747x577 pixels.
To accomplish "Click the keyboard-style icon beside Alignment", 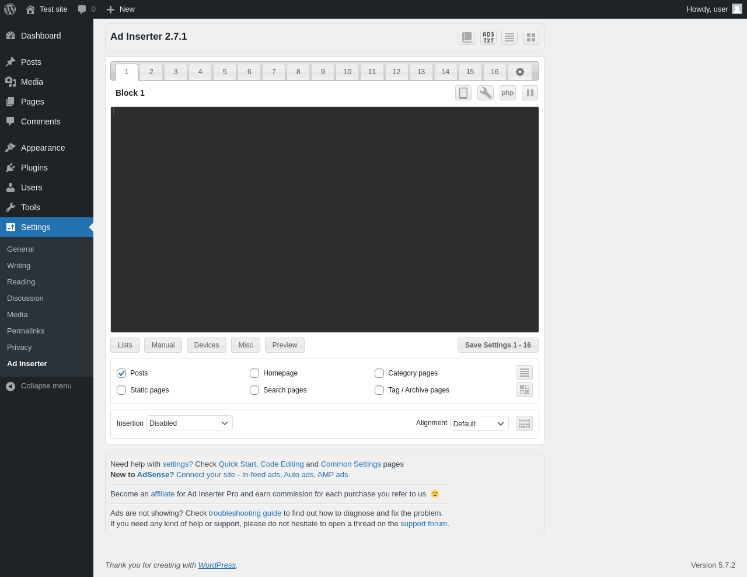I will coord(525,423).
